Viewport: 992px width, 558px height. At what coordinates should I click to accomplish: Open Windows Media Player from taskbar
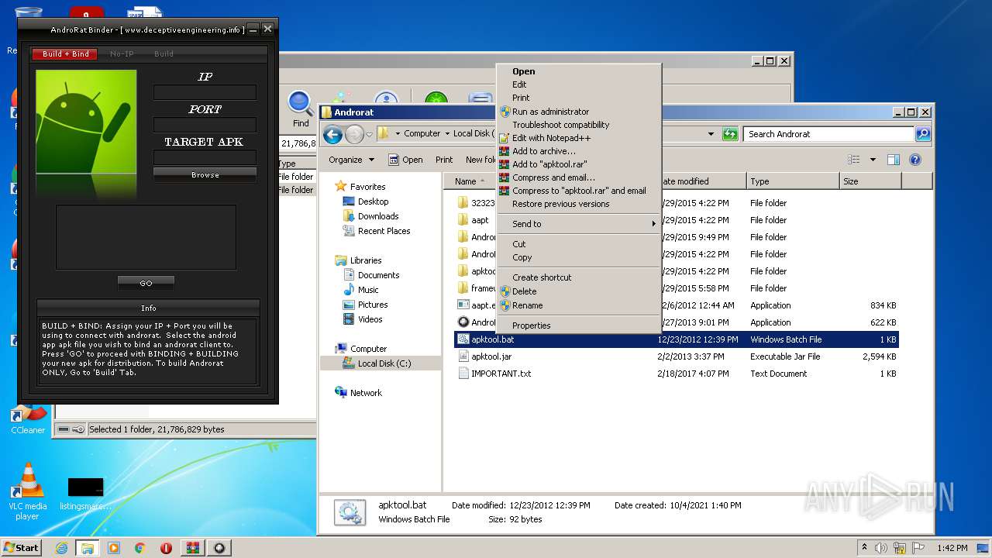(x=114, y=548)
